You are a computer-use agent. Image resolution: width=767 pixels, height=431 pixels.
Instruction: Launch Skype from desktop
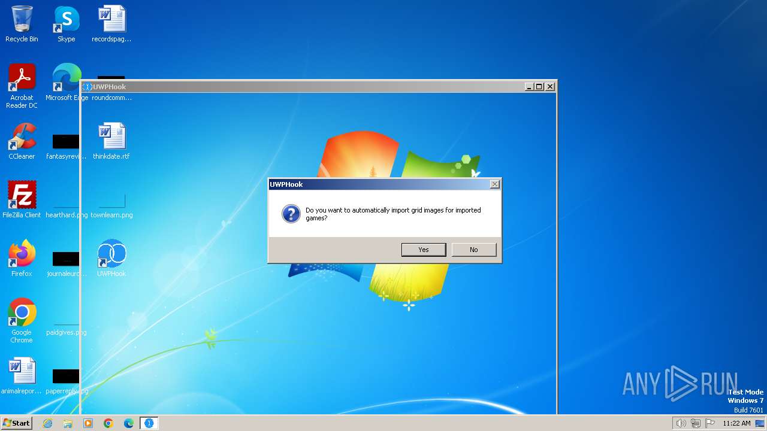(67, 24)
